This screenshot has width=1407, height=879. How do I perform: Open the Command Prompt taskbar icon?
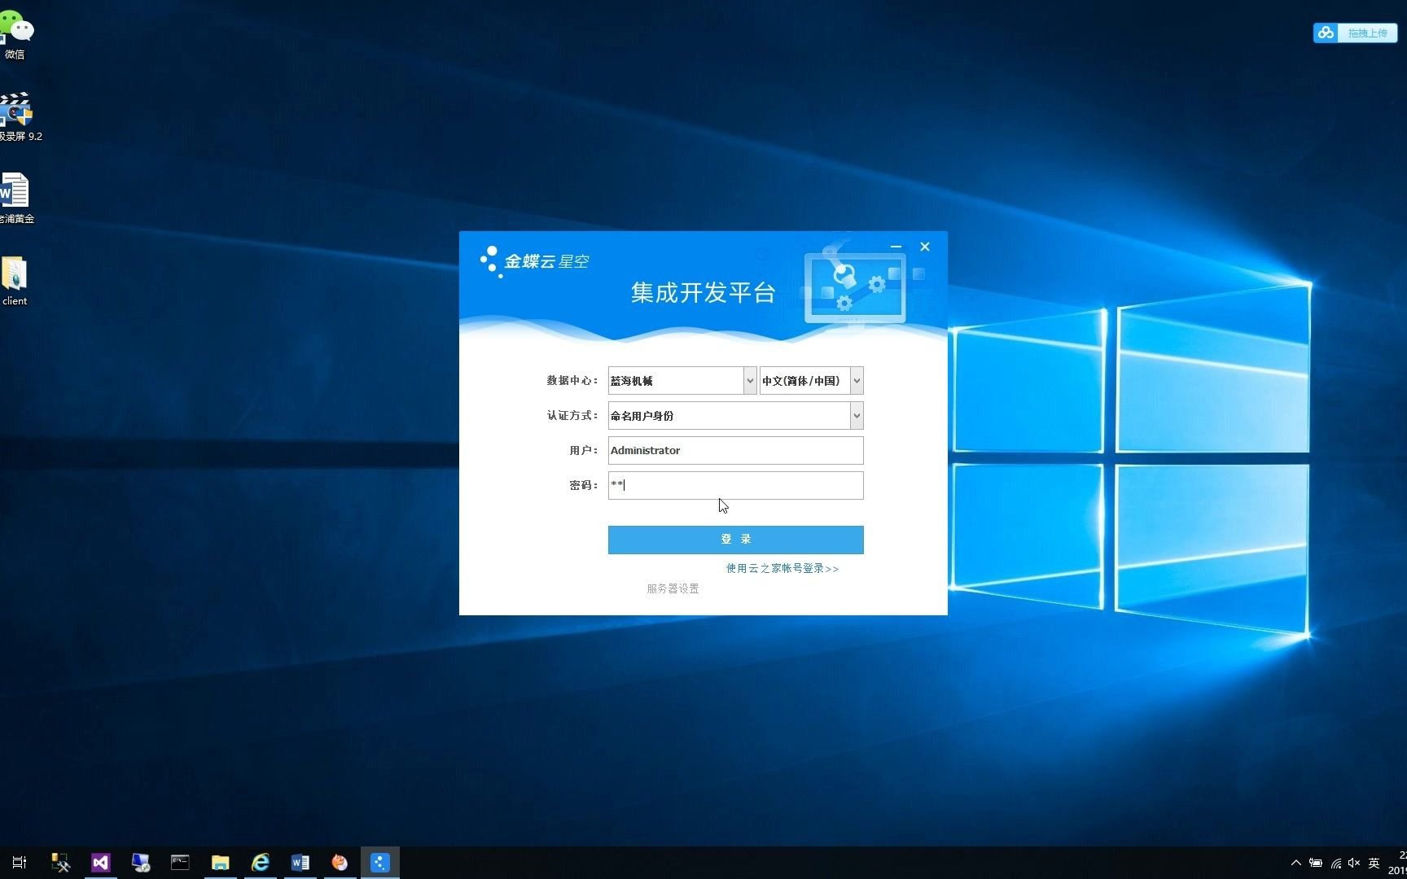coord(180,863)
